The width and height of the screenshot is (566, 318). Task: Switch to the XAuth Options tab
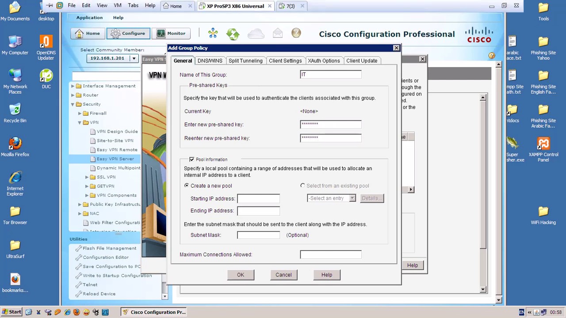click(x=324, y=61)
